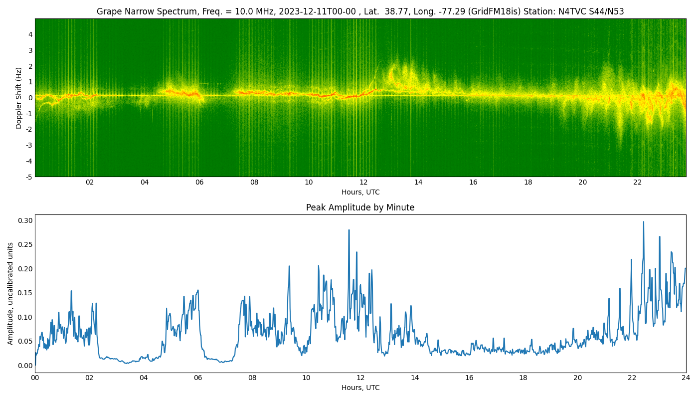Image resolution: width=698 pixels, height=399 pixels.
Task: Click the -2 Doppler shift tick label
Action: tap(29, 129)
